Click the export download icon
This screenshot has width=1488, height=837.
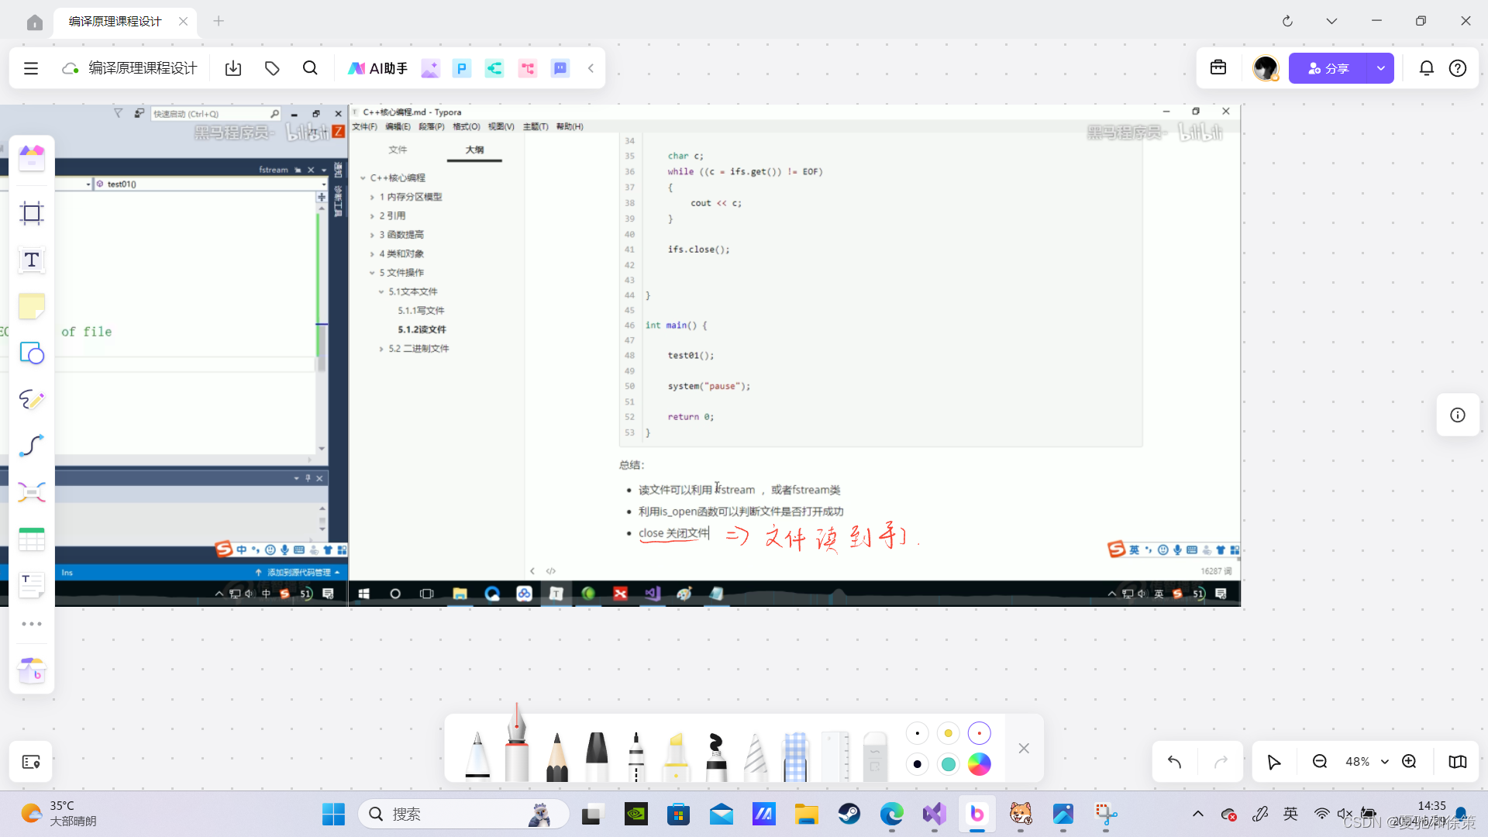pyautogui.click(x=233, y=68)
